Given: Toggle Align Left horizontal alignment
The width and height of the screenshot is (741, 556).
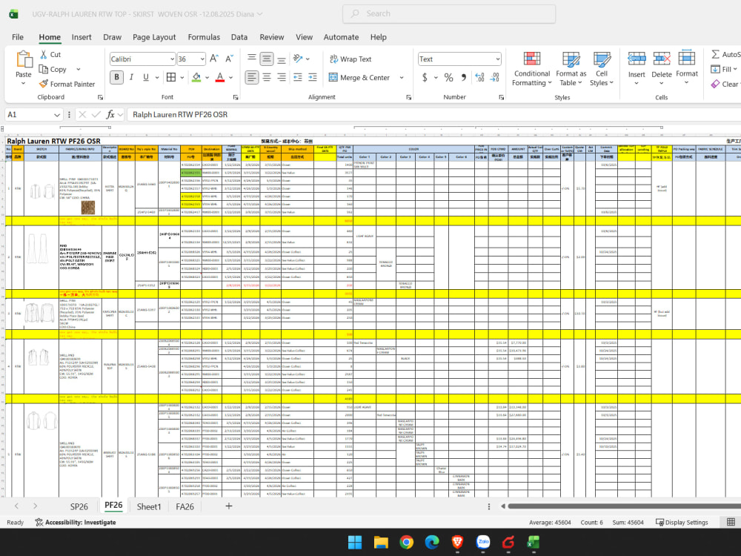Looking at the screenshot, I should (252, 77).
